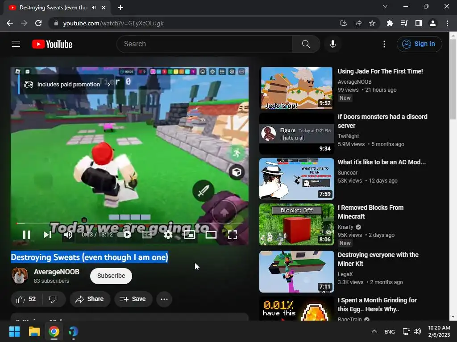Subscribe to AverageNOOB channel
457x342 pixels.
[x=111, y=276]
